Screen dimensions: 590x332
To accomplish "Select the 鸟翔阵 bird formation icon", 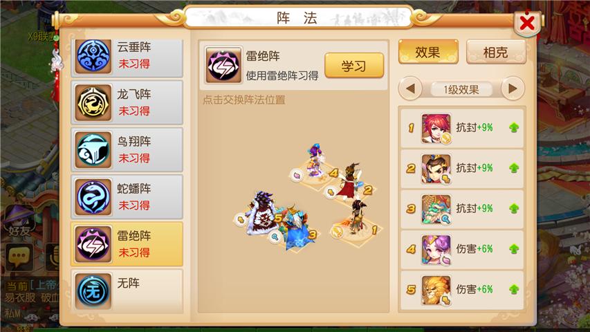I will click(x=93, y=149).
